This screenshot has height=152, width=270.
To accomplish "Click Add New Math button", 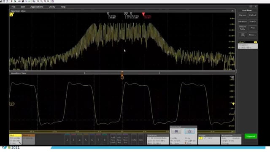I will (113, 140).
